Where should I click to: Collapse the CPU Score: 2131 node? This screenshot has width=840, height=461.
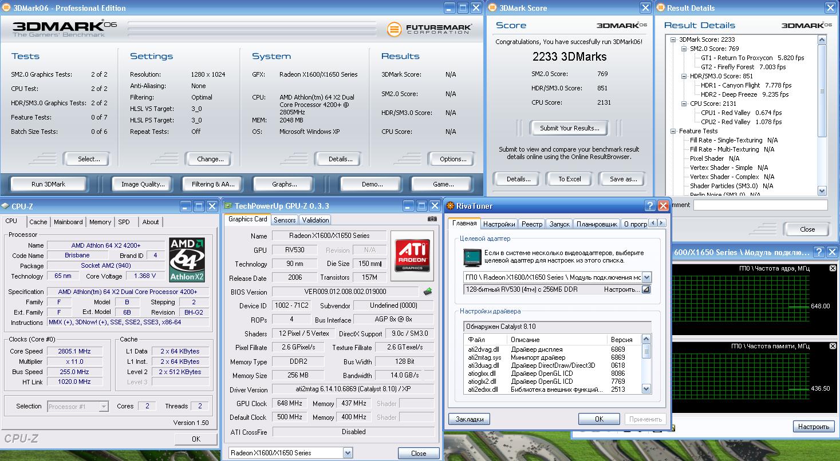[x=684, y=104]
